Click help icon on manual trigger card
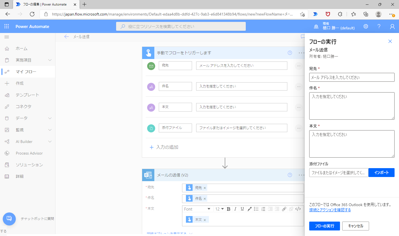Screen dimensions: 399x236 pos(290,53)
